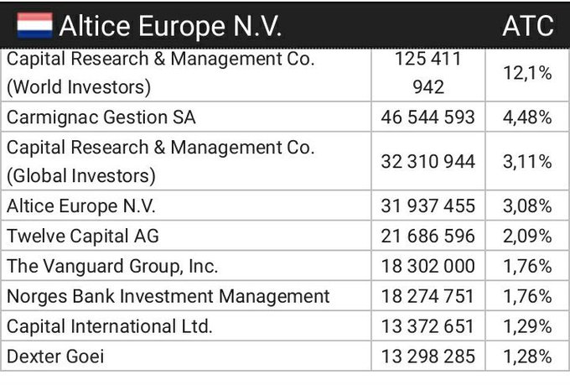Click share count 32 310 944
Image resolution: width=570 pixels, height=385 pixels.
(427, 161)
